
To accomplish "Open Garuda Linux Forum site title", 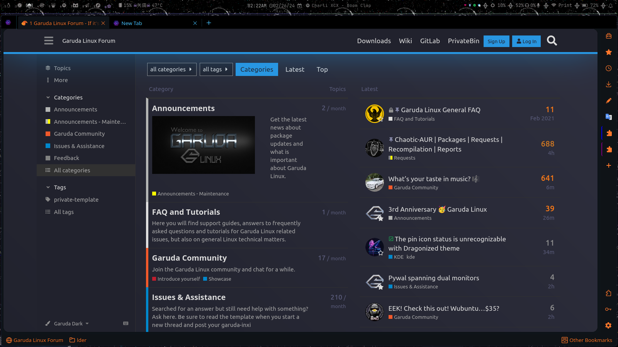I will click(x=89, y=41).
